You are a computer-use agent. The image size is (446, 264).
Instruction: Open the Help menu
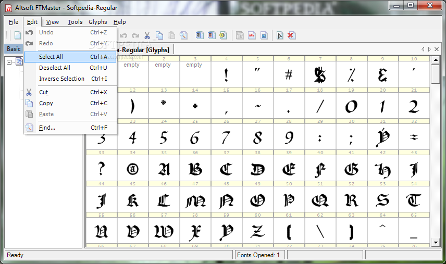[x=119, y=22]
